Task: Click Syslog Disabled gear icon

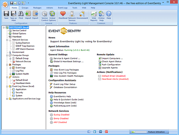Action: click(52, 115)
